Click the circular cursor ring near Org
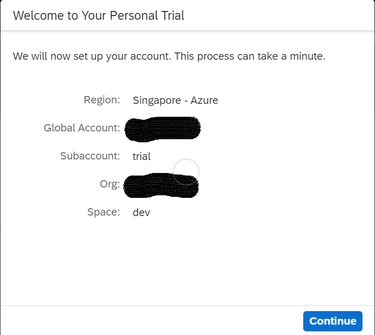This screenshot has width=375, height=335. [186, 172]
